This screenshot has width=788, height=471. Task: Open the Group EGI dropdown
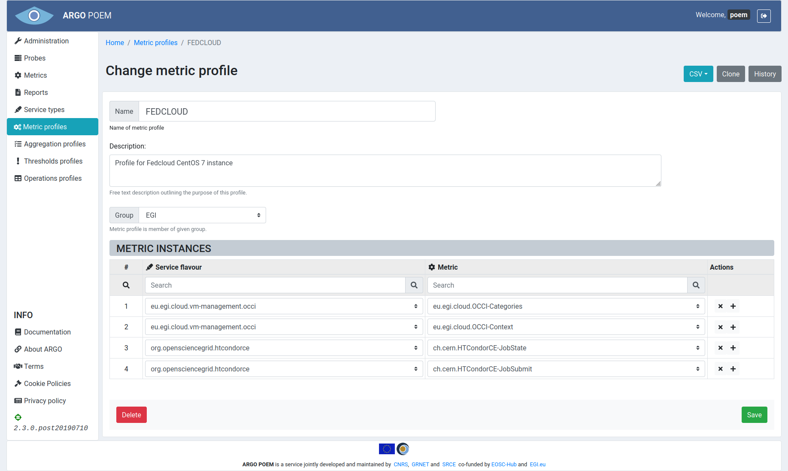pos(202,215)
